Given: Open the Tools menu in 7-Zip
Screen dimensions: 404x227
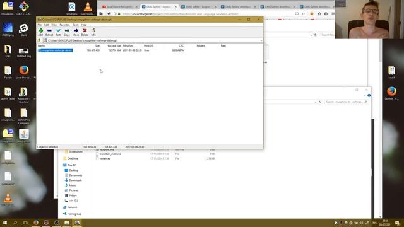Looking at the screenshot, I should click(x=76, y=25).
